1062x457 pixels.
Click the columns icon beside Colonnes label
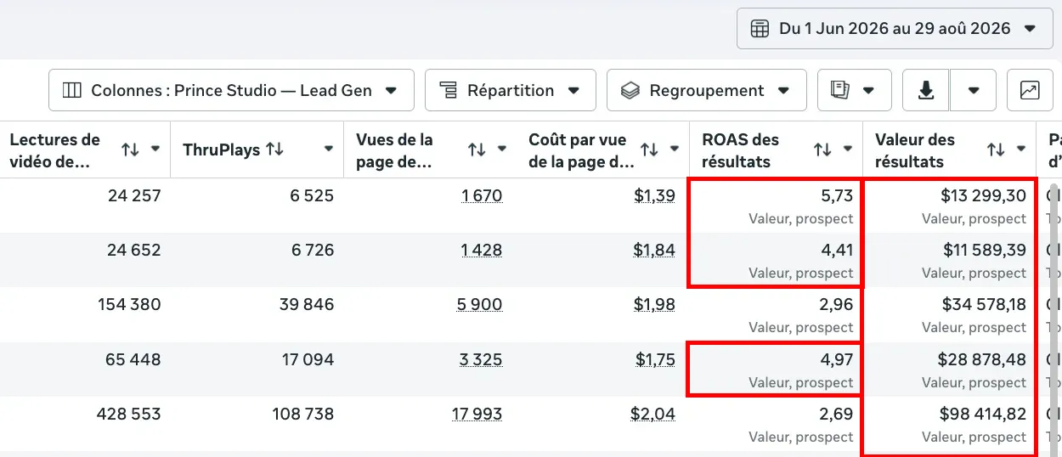(72, 90)
